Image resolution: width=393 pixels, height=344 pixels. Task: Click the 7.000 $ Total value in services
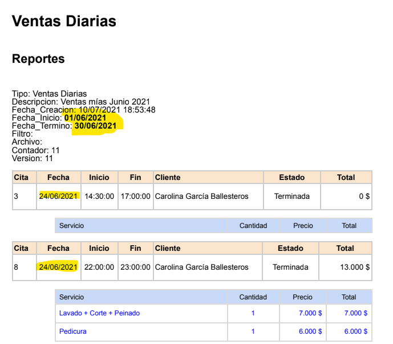(356, 313)
